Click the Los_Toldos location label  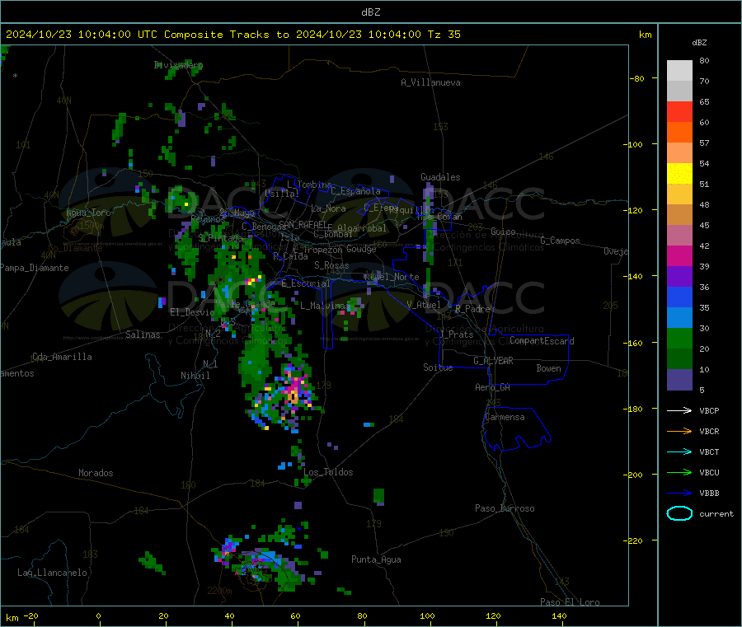point(328,472)
